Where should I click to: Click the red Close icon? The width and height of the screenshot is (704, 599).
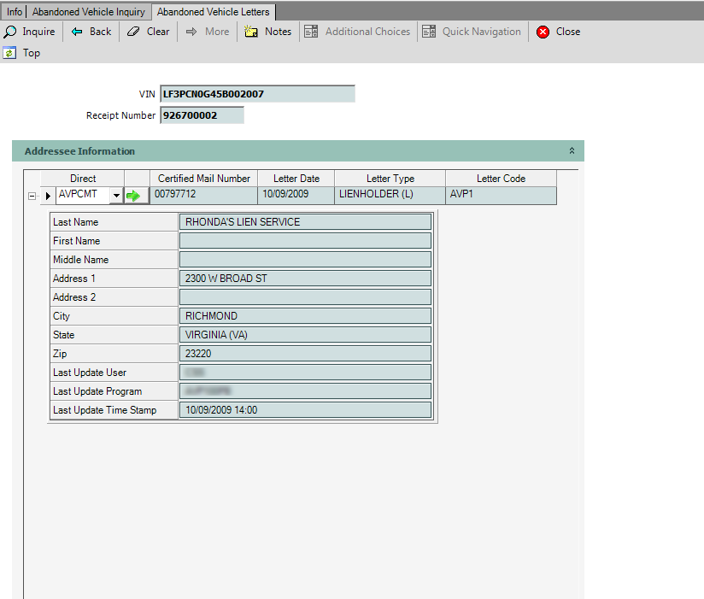tap(543, 32)
